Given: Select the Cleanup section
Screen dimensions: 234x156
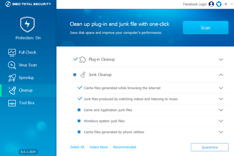Looking at the screenshot, I should pyautogui.click(x=28, y=91).
